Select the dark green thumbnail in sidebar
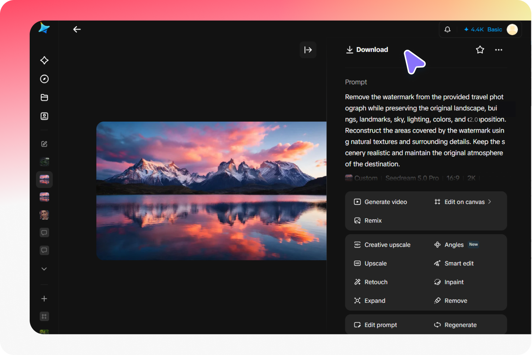This screenshot has height=355, width=532. 45,162
